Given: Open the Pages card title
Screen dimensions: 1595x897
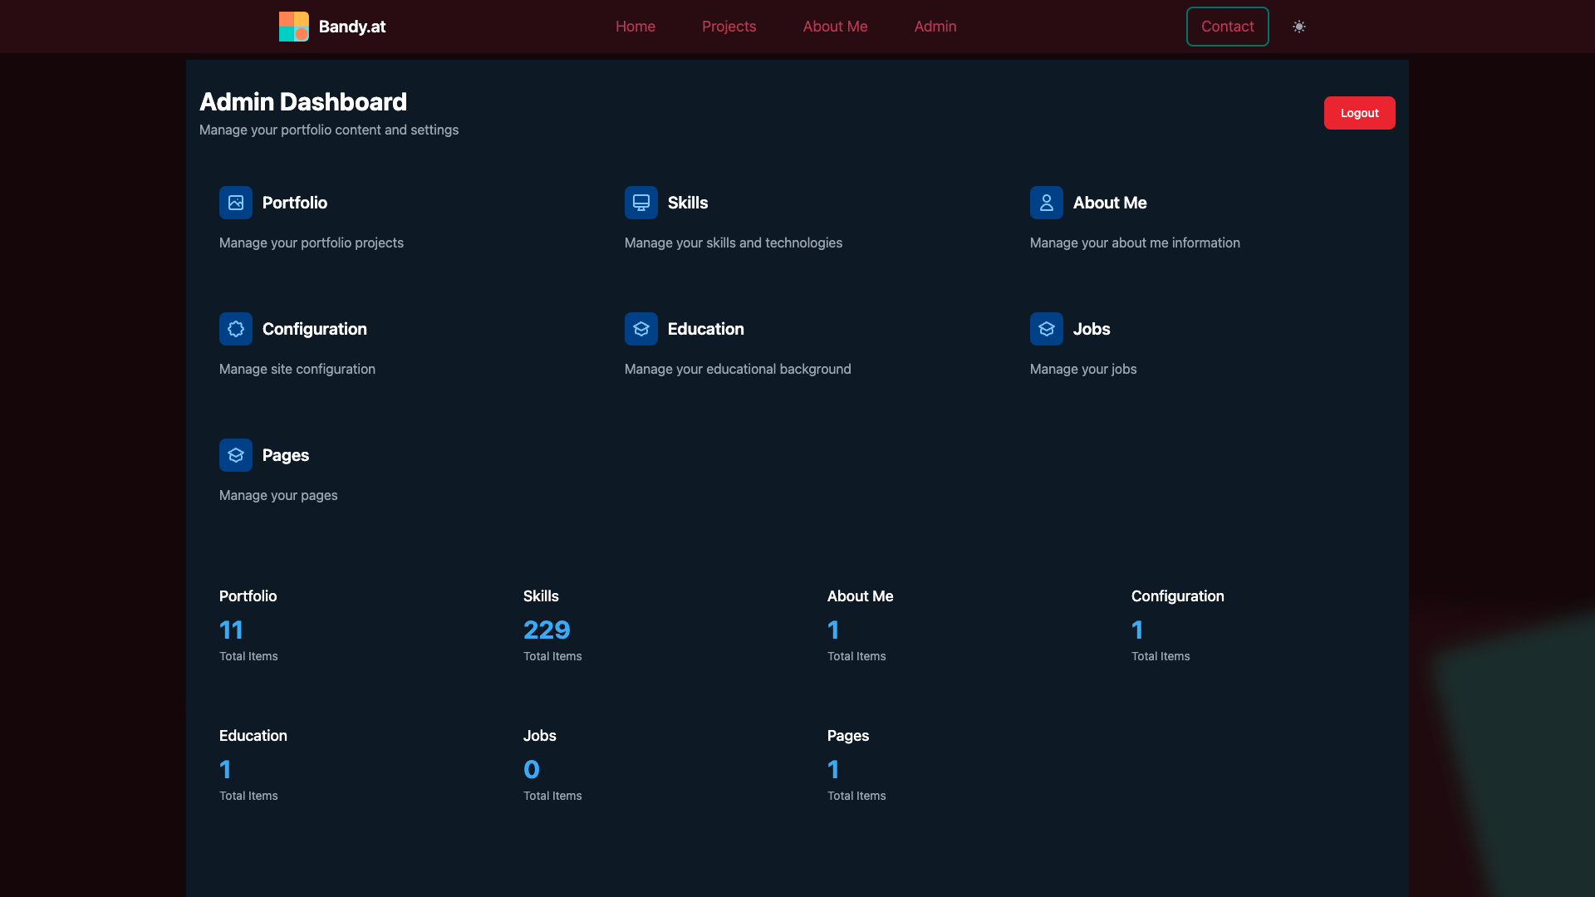Looking at the screenshot, I should [286, 455].
